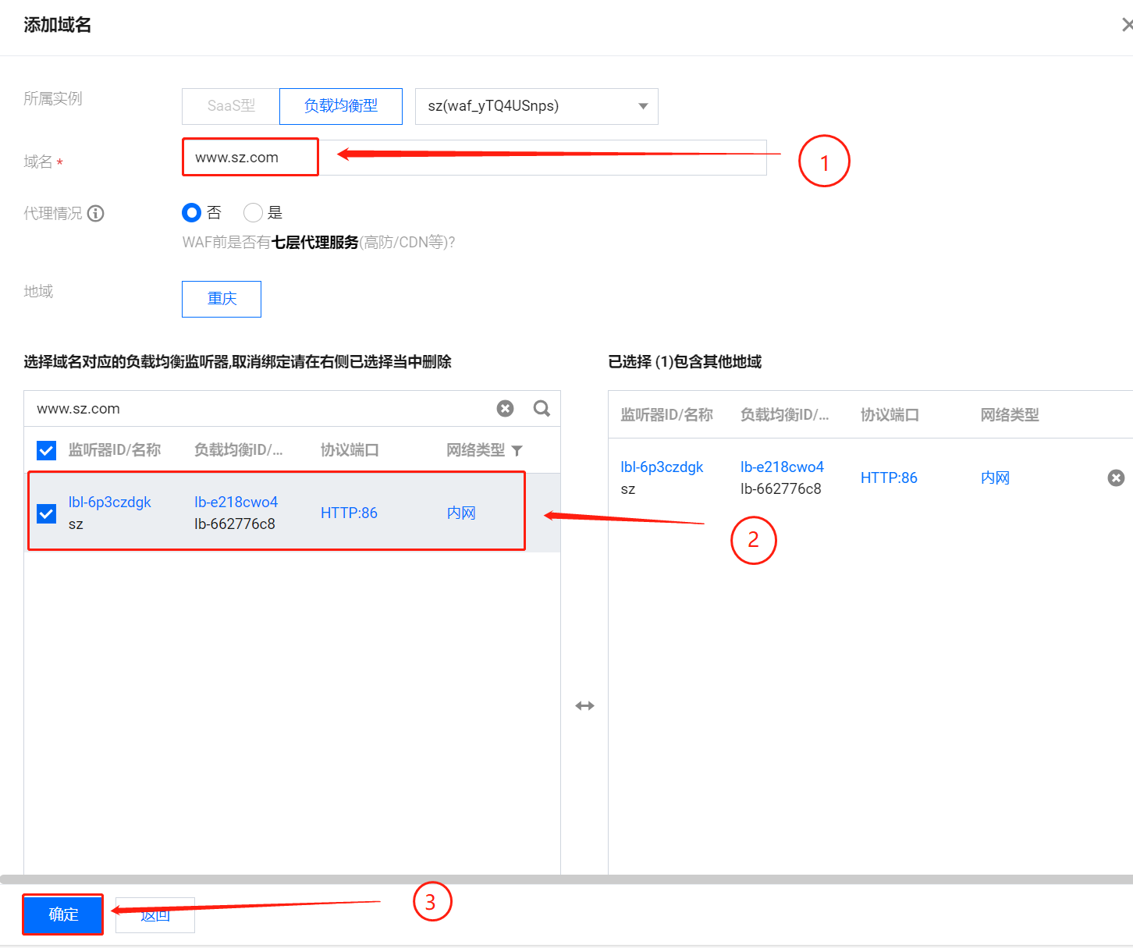
Task: Clear the listener search box text
Action: (506, 409)
